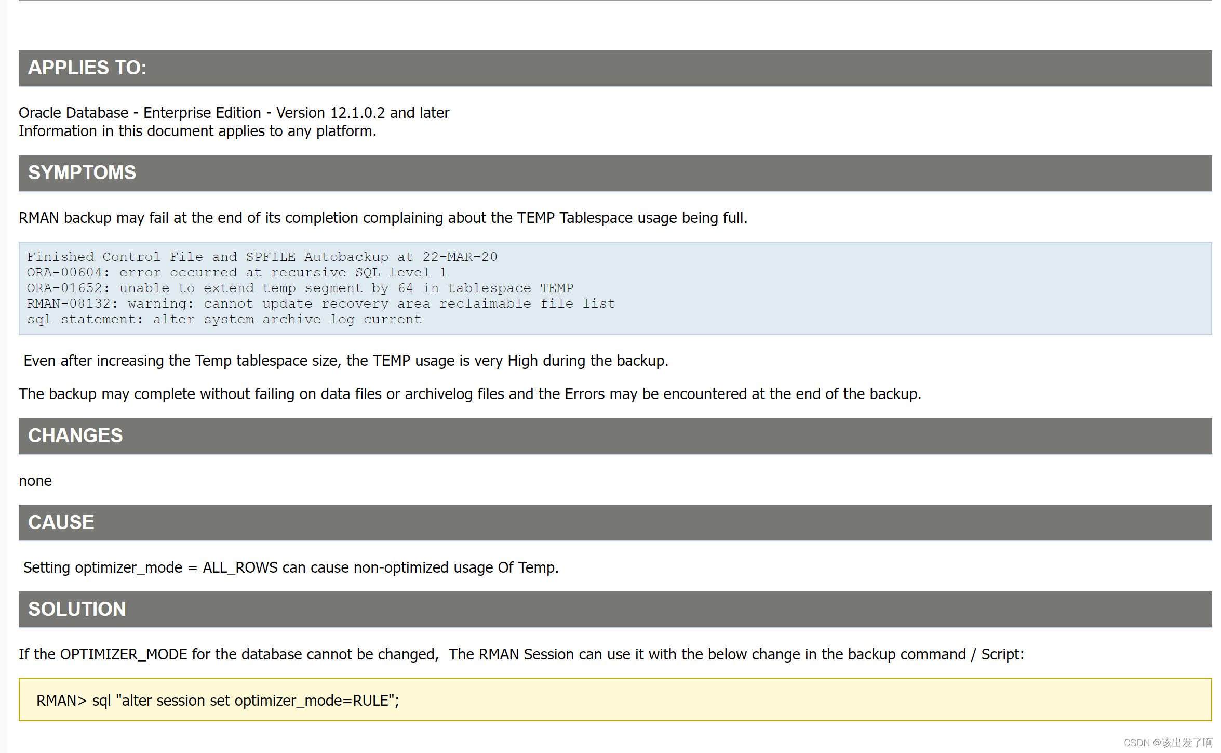This screenshot has height=753, width=1221.
Task: Click 'Information in this document applies' sentence
Action: point(197,131)
